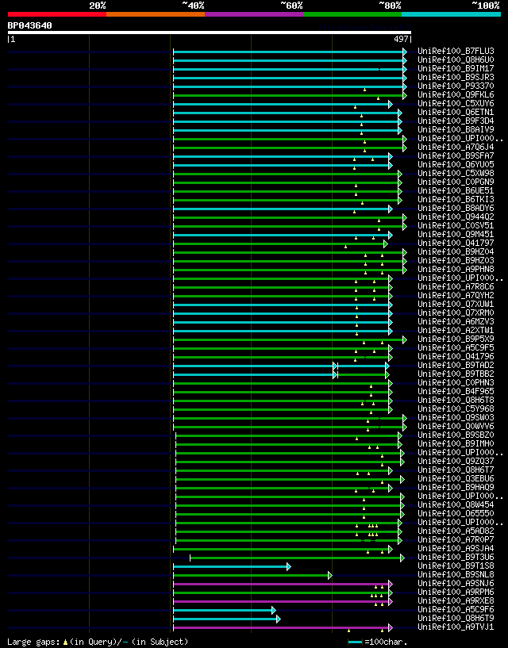Select the UniRef100_A6MZV3 label
Image resolution: width=508 pixels, height=648 pixels.
(x=456, y=321)
